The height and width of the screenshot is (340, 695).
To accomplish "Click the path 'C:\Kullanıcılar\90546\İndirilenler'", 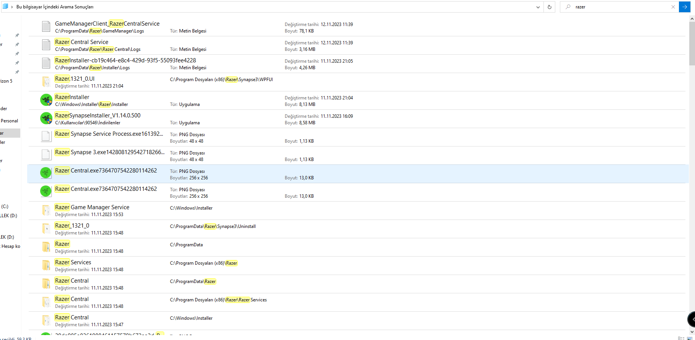I will click(x=88, y=123).
